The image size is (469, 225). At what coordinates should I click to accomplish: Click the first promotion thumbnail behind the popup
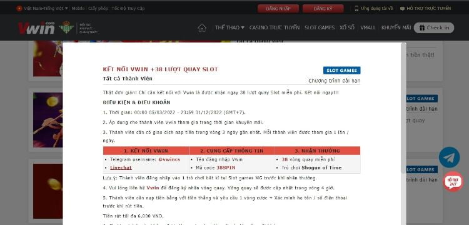48,59
